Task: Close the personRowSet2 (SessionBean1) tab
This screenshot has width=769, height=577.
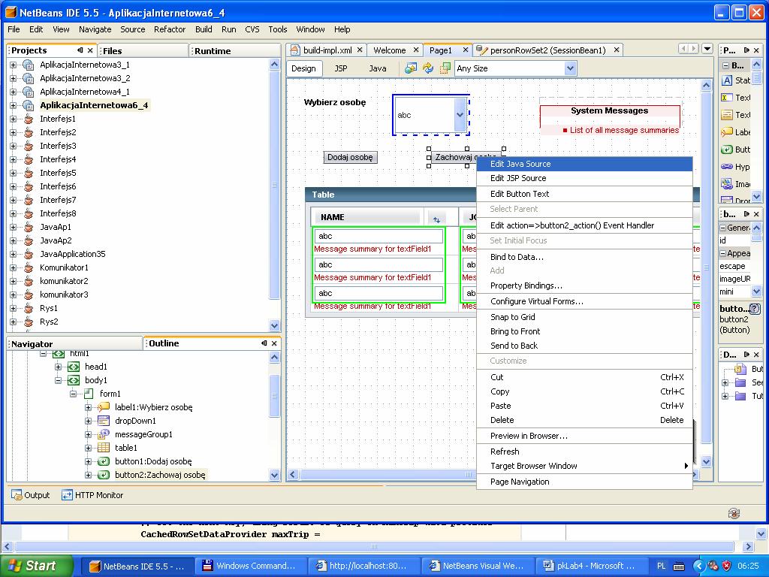Action: [x=617, y=50]
